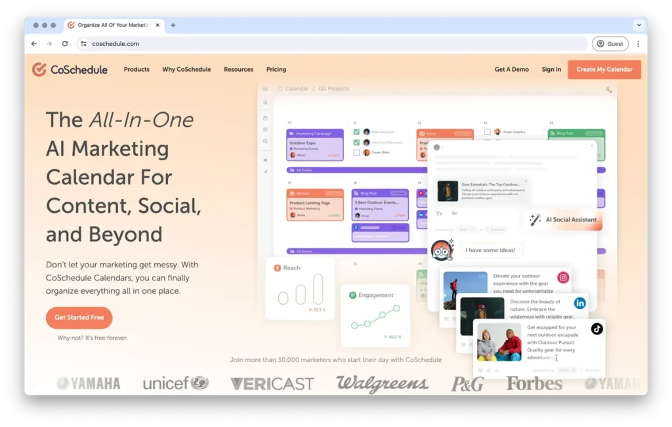Click the "Why not? It's free forever." text
Screen dimensions: 672x427
[x=93, y=338]
